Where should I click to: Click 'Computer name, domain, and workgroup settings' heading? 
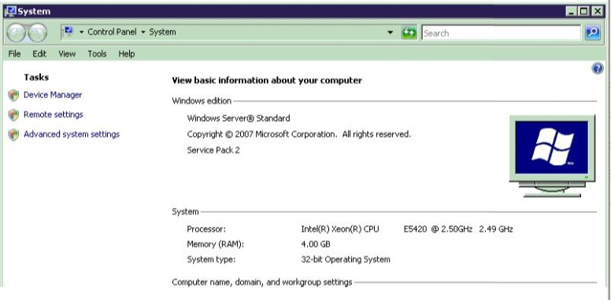point(262,282)
